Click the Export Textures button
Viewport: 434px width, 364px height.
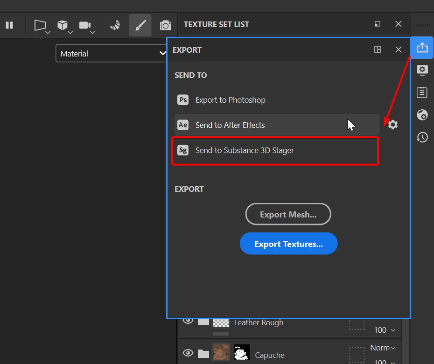288,244
